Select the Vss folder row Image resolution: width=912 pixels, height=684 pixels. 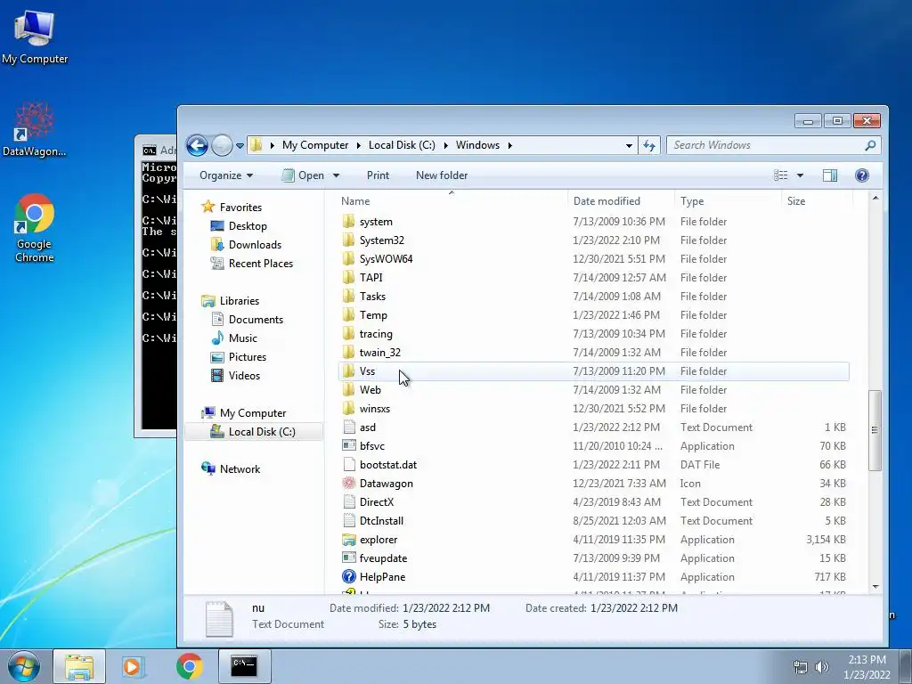click(594, 371)
